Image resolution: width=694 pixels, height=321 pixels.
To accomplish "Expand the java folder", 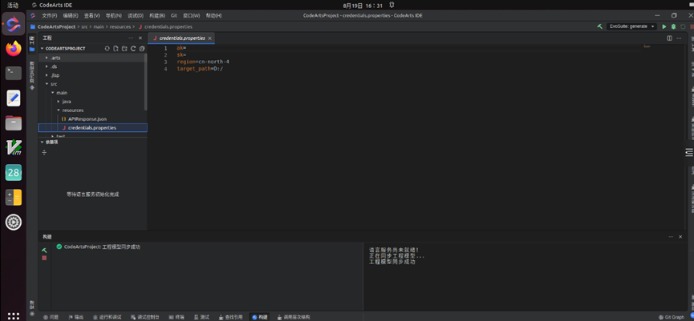I will pos(58,102).
